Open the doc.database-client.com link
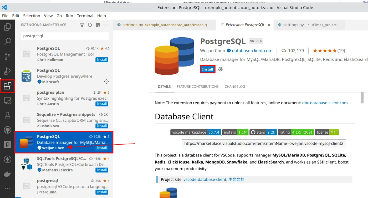 click(x=325, y=103)
